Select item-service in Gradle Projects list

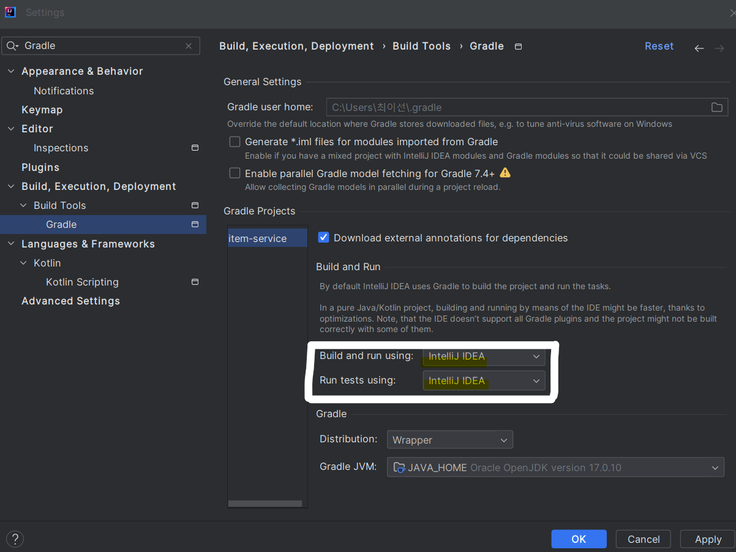coord(268,238)
